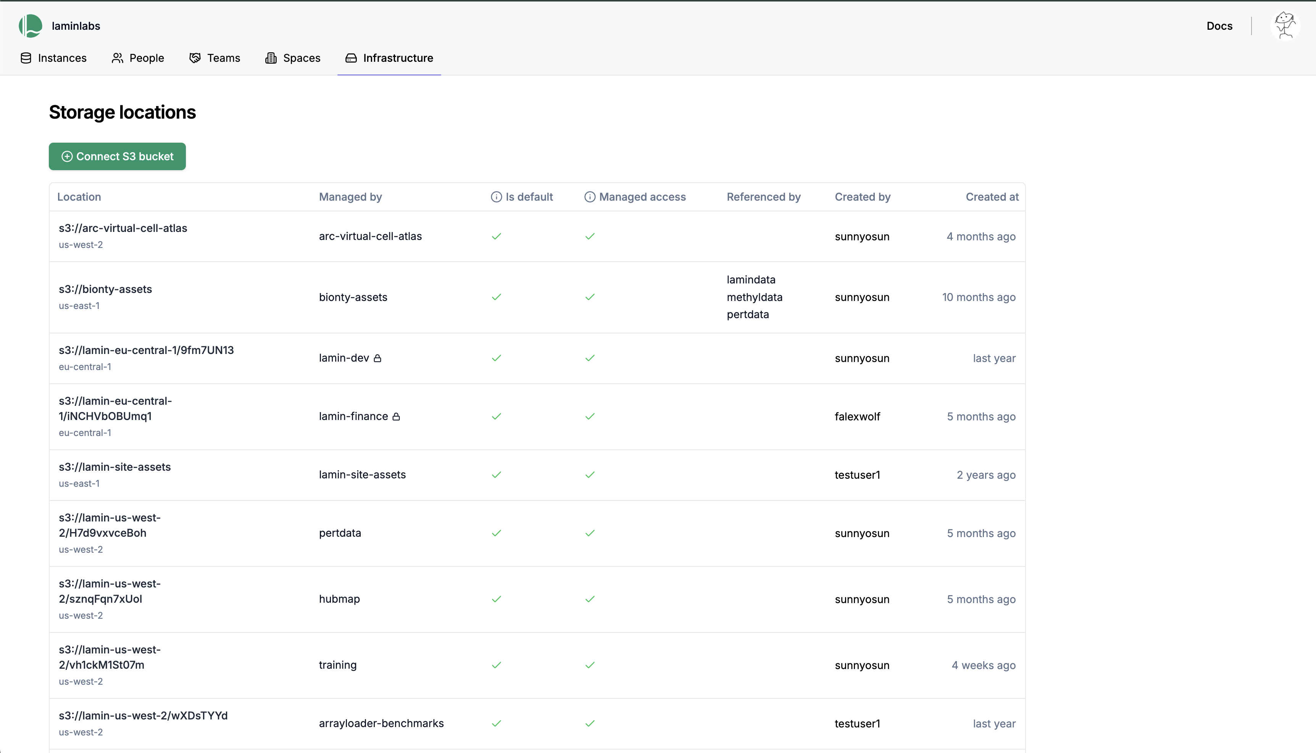1316x753 pixels.
Task: Click the Teams handshake icon
Action: pyautogui.click(x=195, y=58)
